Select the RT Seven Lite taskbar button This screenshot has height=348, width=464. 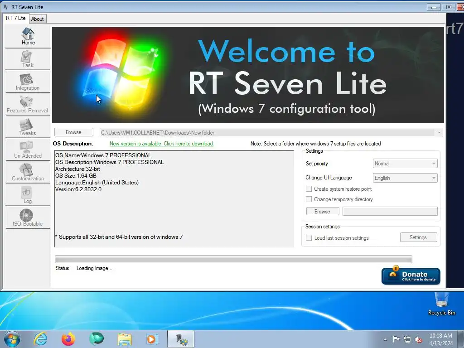(x=181, y=339)
